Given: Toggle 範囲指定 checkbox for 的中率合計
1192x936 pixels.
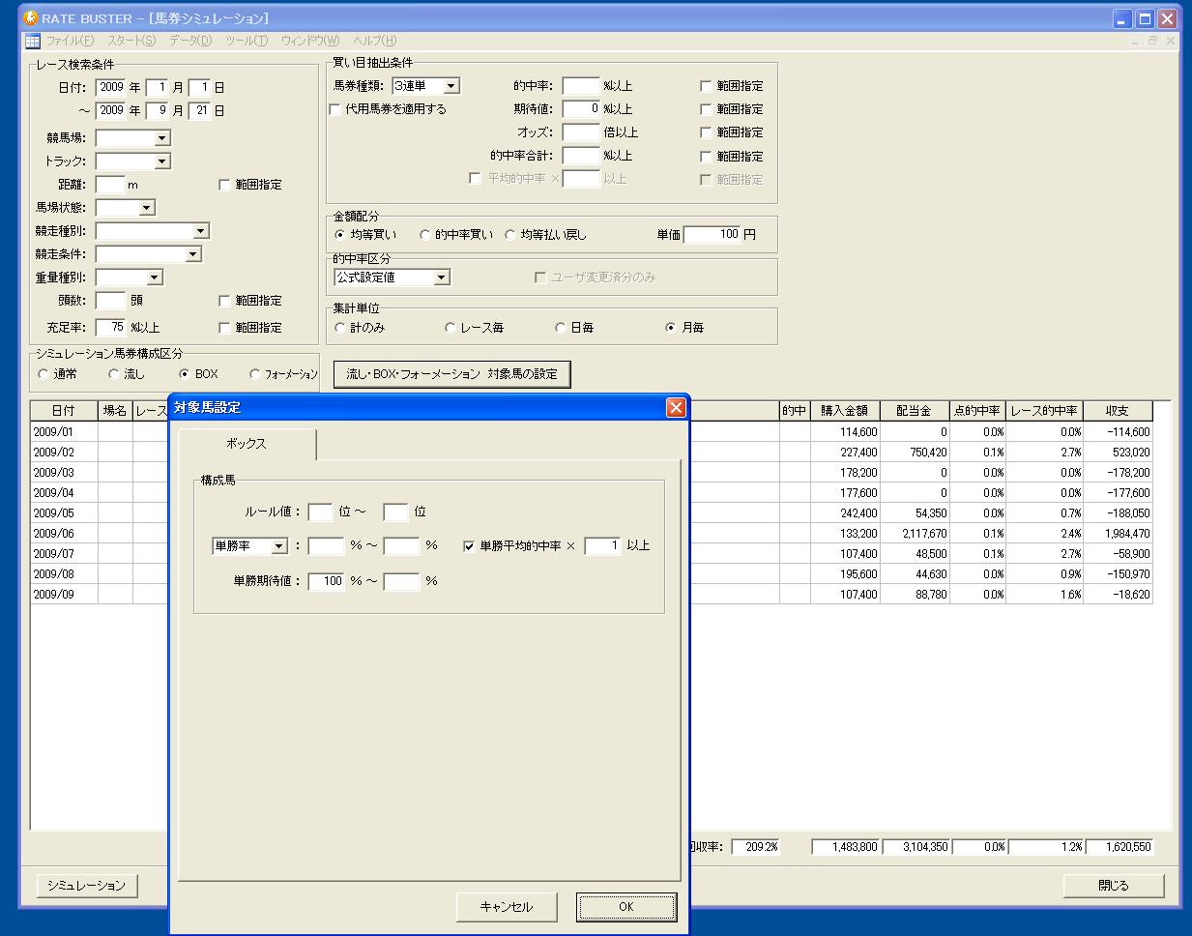Looking at the screenshot, I should click(x=706, y=156).
